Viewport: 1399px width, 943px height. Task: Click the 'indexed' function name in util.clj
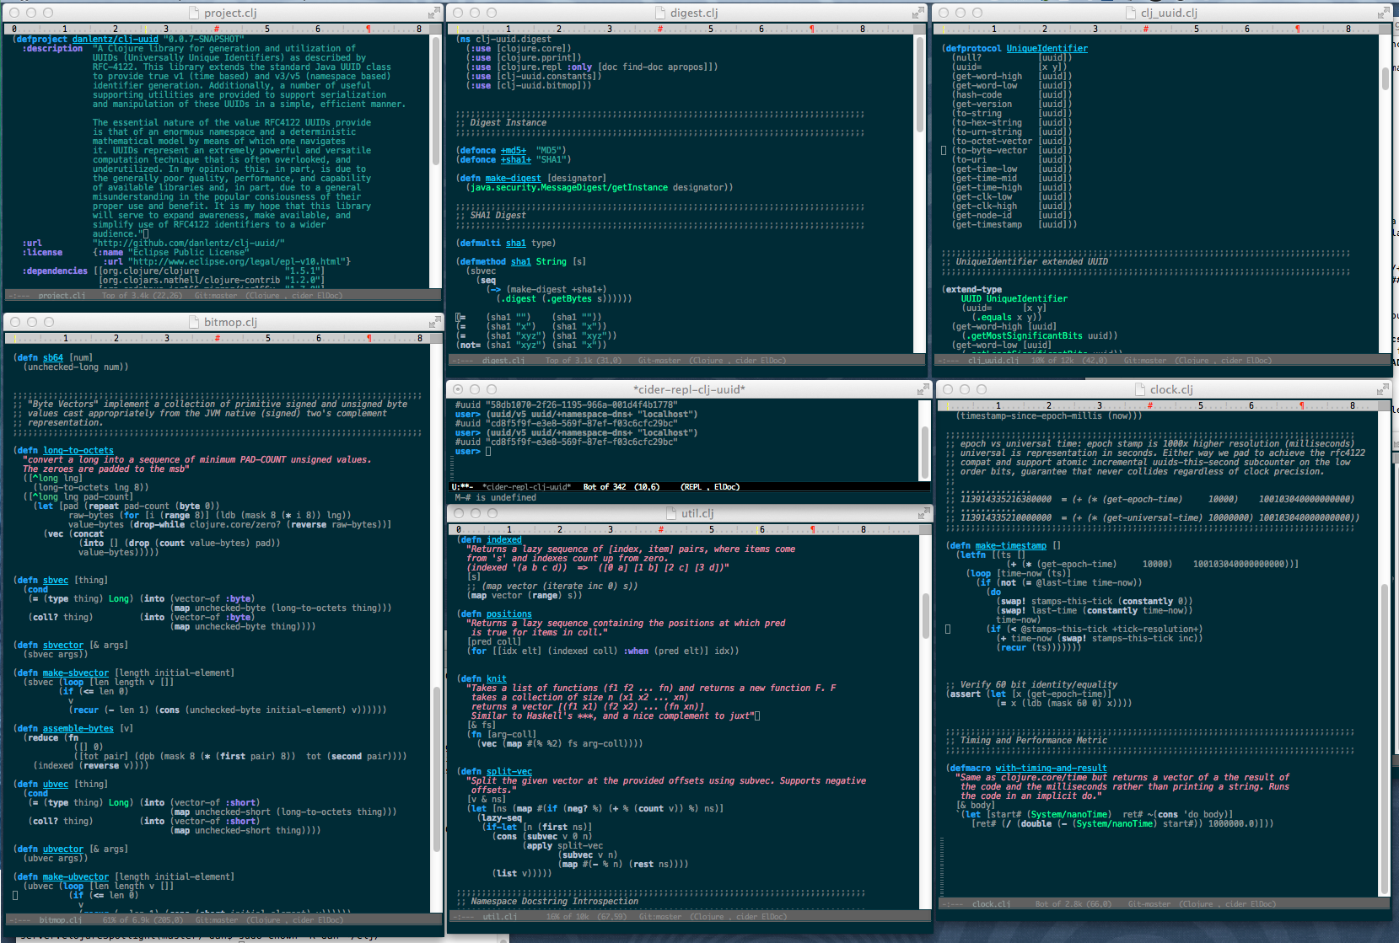click(503, 540)
